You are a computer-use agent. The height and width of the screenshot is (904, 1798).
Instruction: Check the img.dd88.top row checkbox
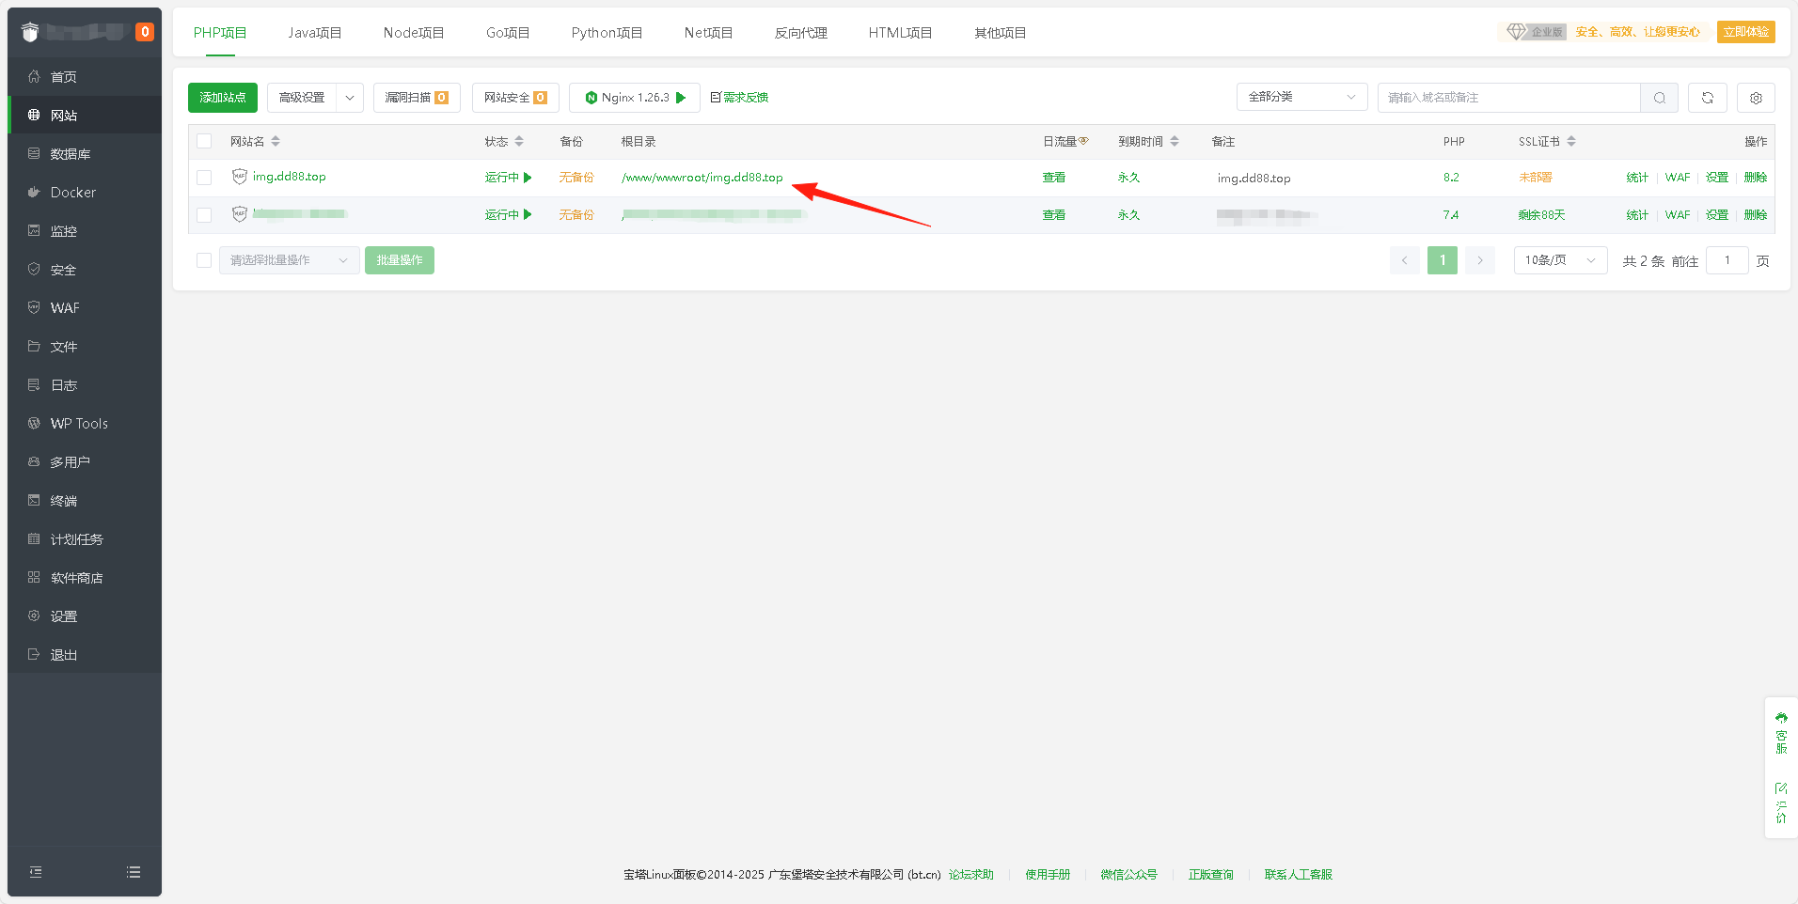click(x=204, y=178)
